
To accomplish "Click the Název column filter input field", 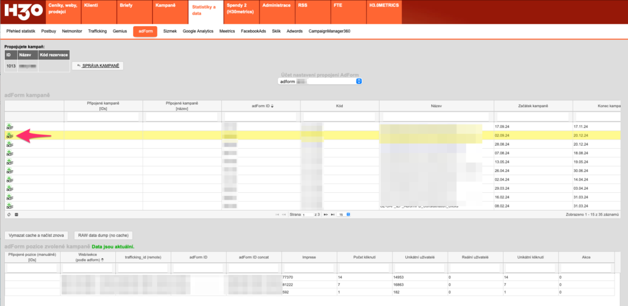I will [436, 116].
